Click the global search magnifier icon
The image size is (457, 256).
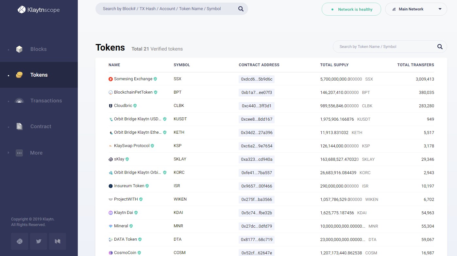(241, 9)
